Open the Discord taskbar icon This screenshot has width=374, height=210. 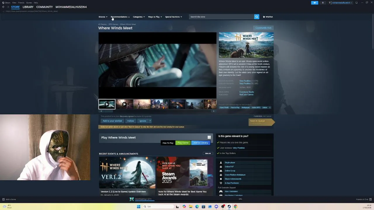click(x=216, y=206)
